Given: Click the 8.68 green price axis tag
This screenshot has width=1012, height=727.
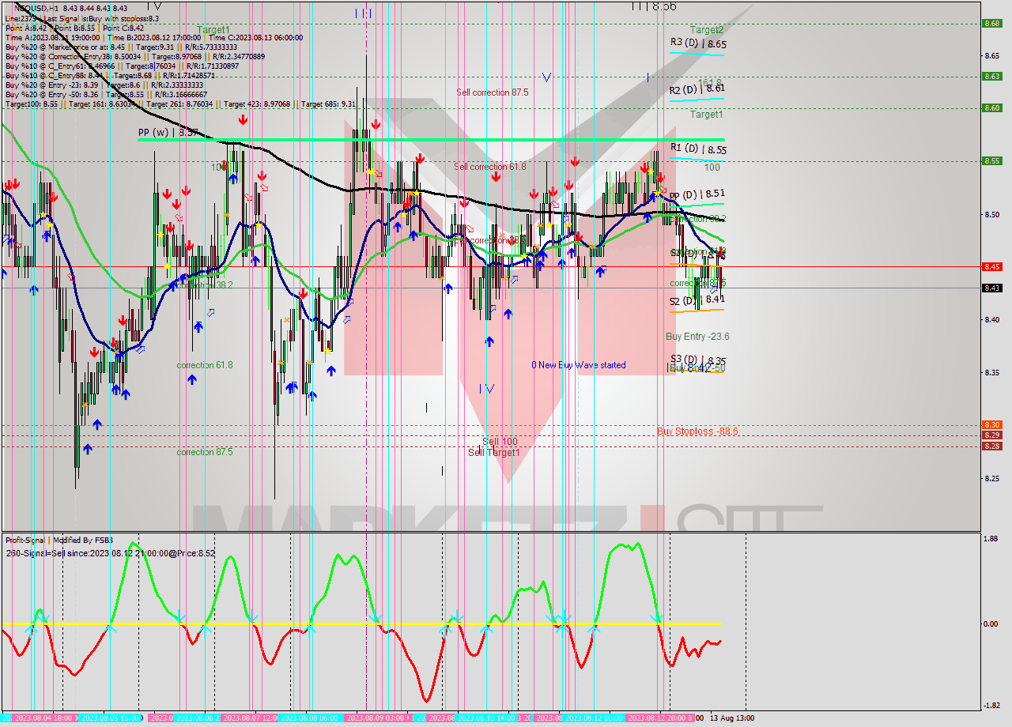Looking at the screenshot, I should 991,24.
